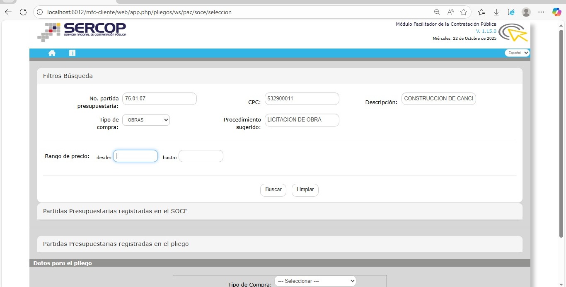Go to the SERCOP home icon
Image resolution: width=566 pixels, height=287 pixels.
point(52,53)
